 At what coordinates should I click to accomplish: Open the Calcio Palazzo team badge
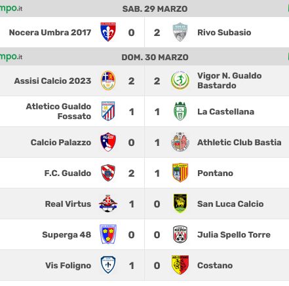(108, 142)
